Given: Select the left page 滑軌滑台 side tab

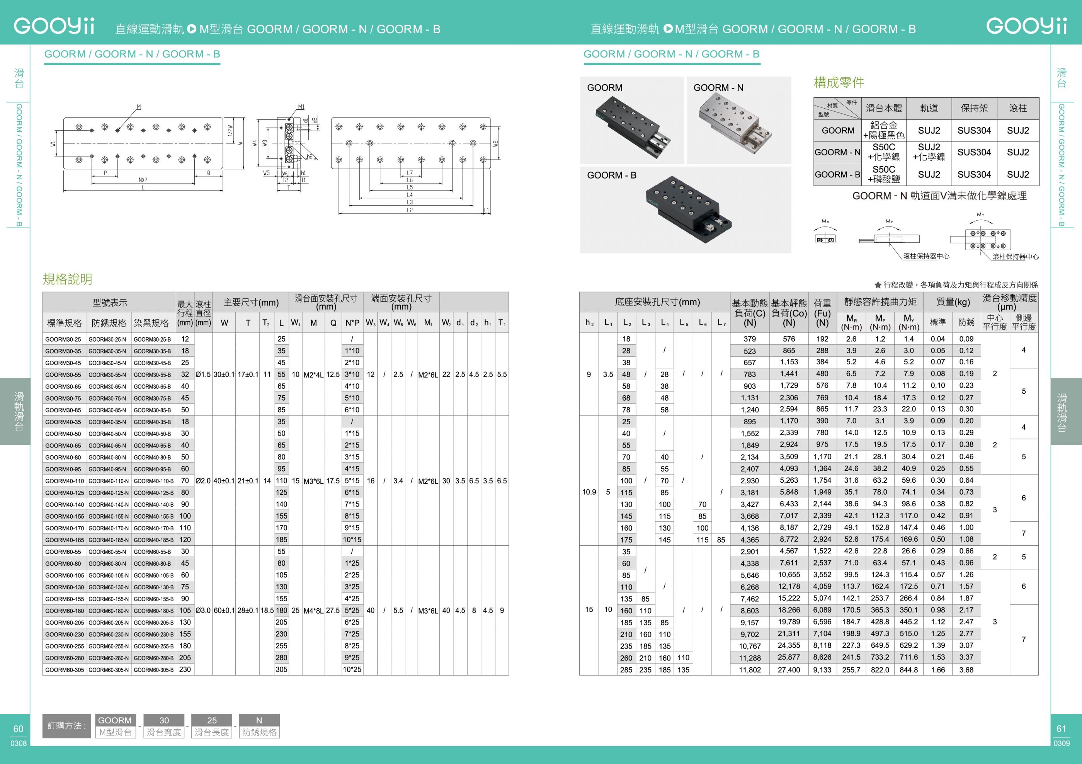Looking at the screenshot, I should (x=15, y=412).
